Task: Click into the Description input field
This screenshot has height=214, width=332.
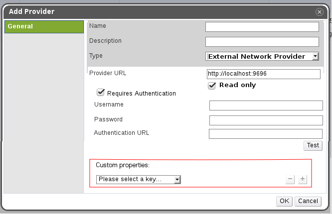Action: click(x=262, y=42)
